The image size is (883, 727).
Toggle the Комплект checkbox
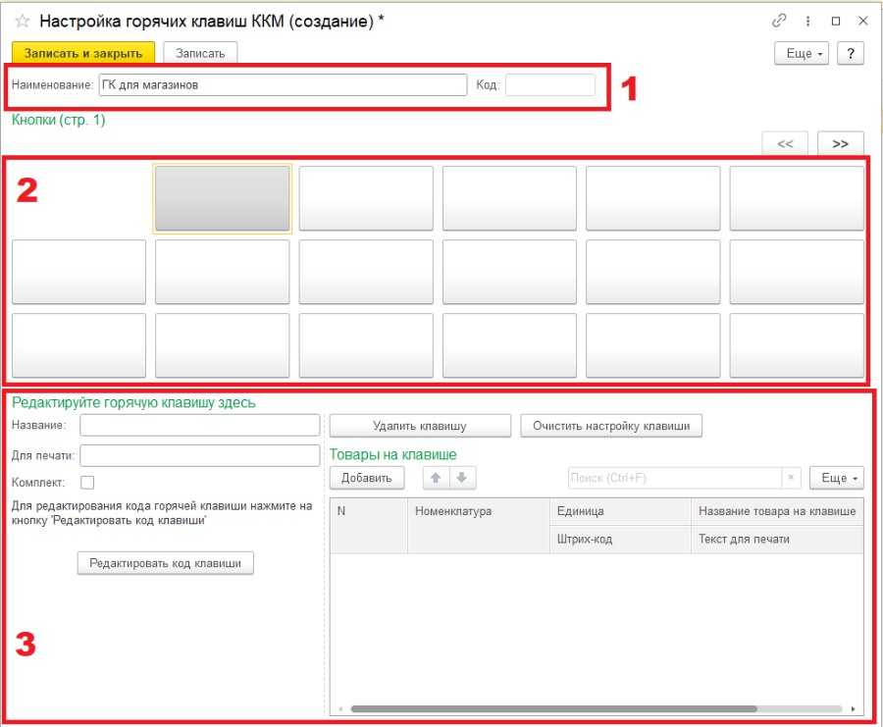[x=87, y=483]
